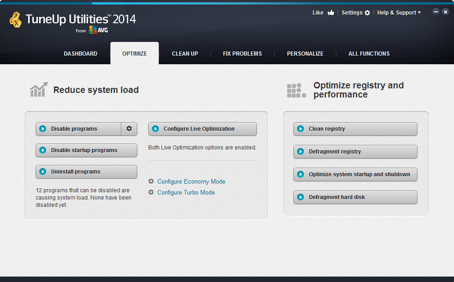
Task: Click play icon on Configure Live Optimization
Action: [x=156, y=129]
